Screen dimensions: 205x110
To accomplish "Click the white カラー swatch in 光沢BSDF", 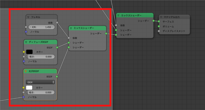I will pos(29,88).
